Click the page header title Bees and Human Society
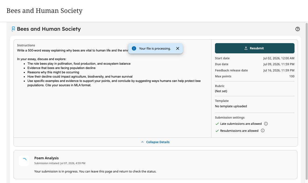This screenshot has height=183, width=308. tap(45, 11)
